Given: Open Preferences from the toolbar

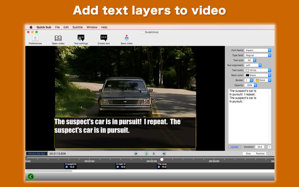Looking at the screenshot, I should [35, 39].
